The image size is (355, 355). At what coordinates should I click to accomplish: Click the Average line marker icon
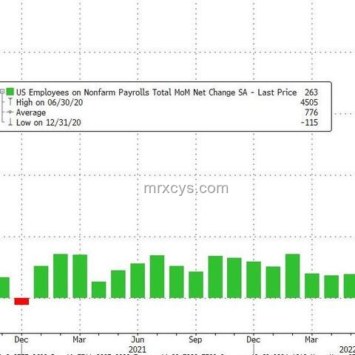point(10,112)
